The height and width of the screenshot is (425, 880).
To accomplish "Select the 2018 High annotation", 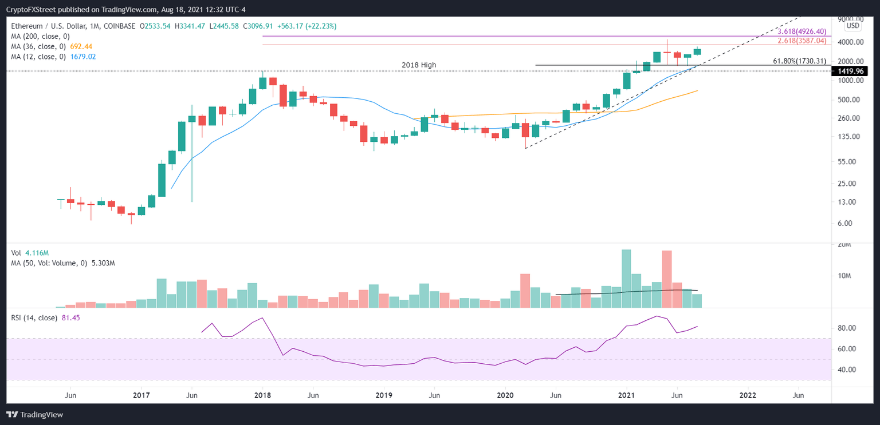I will pos(419,65).
